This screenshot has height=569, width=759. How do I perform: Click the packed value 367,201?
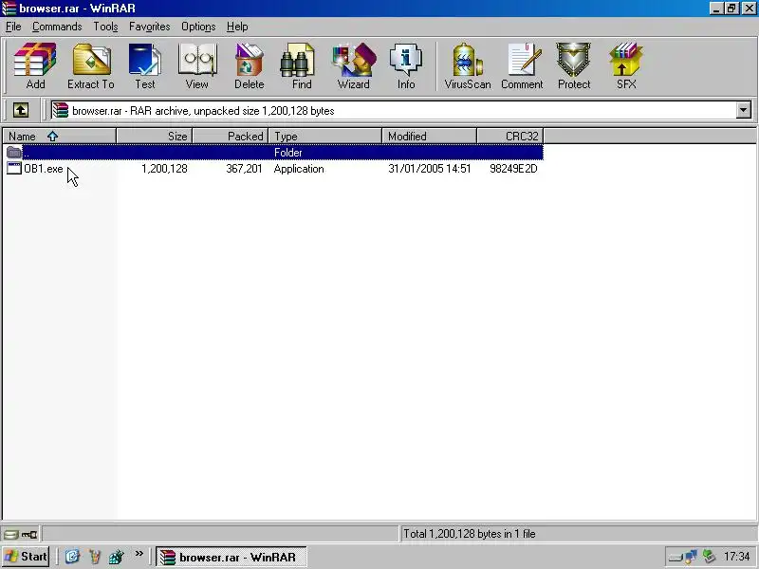click(x=244, y=169)
